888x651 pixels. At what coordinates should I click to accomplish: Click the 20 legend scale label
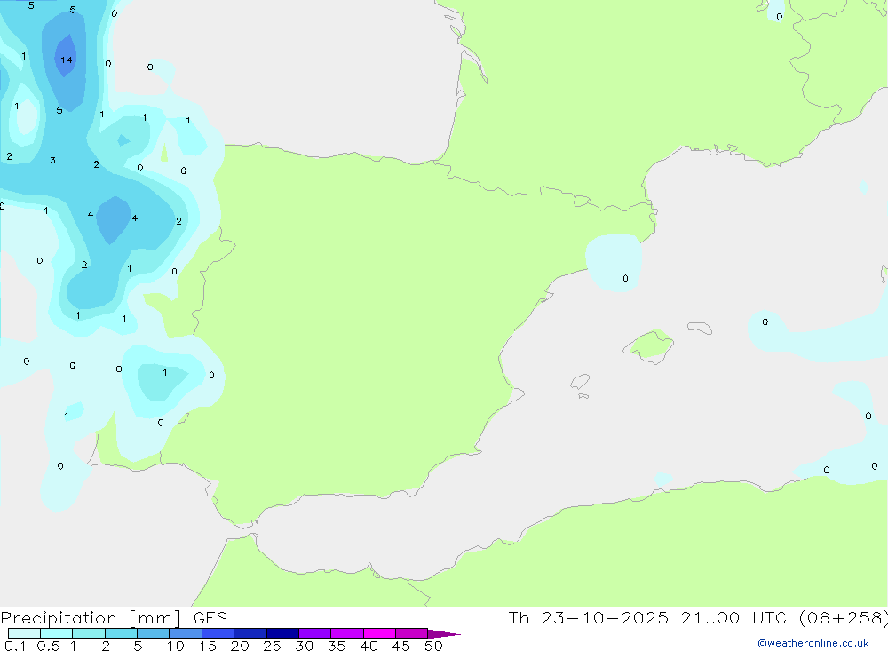coord(240,646)
